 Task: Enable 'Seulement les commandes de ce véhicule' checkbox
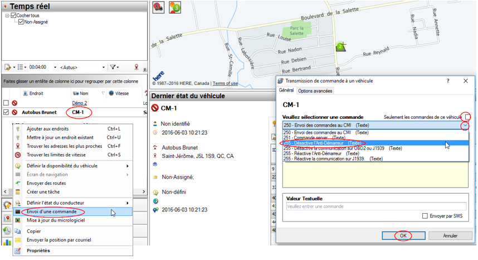click(467, 117)
